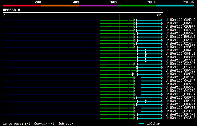Image resolution: width=197 pixels, height=126 pixels.
Task: Select the UniRef100_Q66PF8 label
Action: click(180, 98)
